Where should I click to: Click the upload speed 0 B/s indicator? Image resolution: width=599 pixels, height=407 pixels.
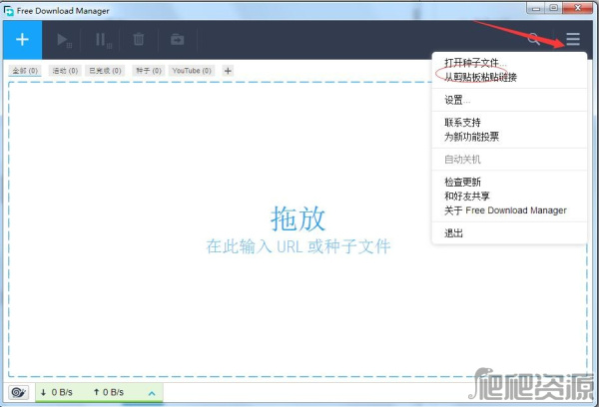[109, 392]
